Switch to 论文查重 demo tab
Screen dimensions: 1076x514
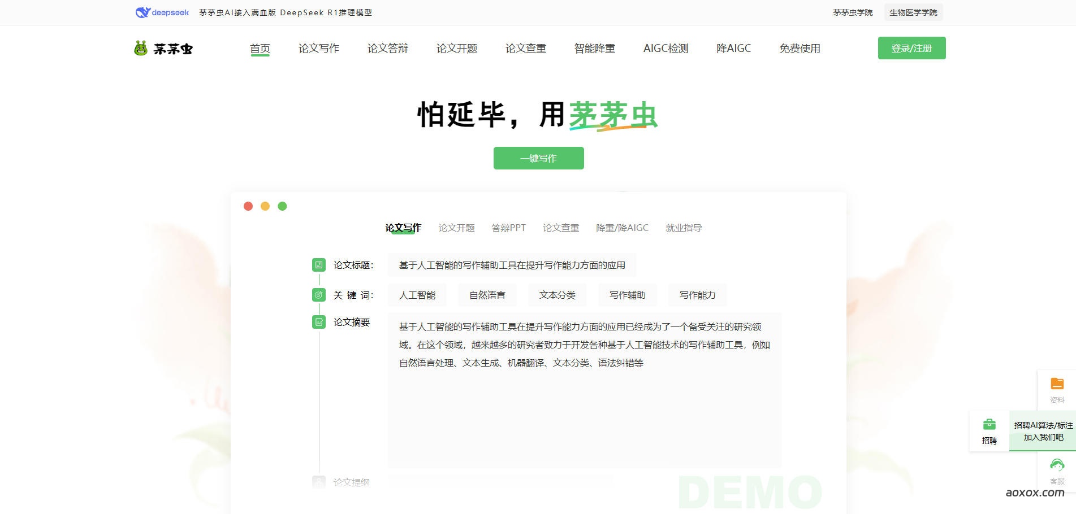[561, 228]
